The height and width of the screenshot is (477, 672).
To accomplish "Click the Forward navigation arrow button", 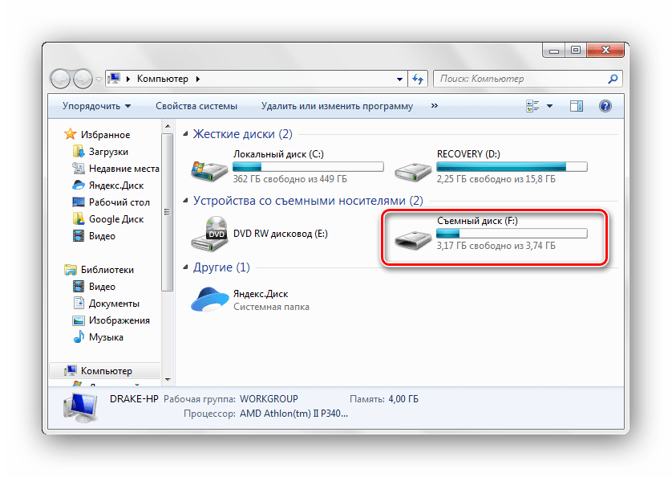I will (83, 79).
